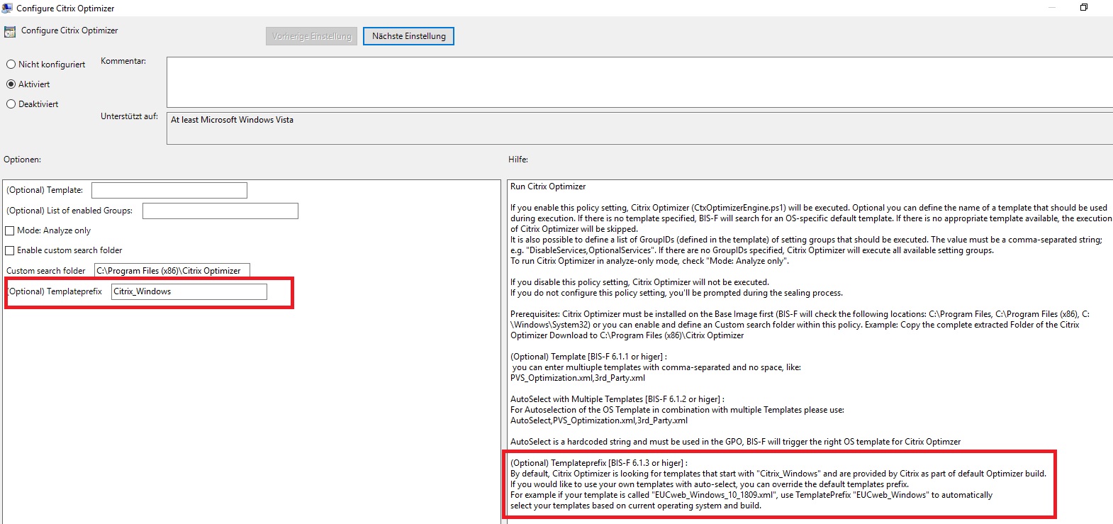Enable the Mode: Analyze only checkbox
Screen dimensions: 1113x524
10,230
